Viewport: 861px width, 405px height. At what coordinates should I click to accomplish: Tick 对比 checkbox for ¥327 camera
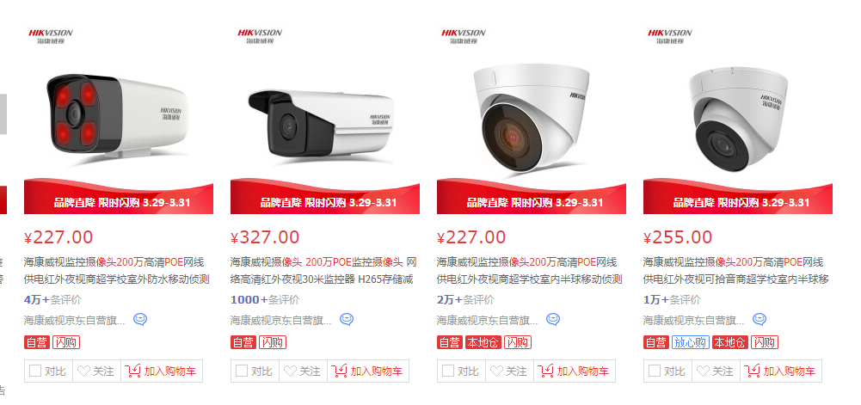pos(242,371)
